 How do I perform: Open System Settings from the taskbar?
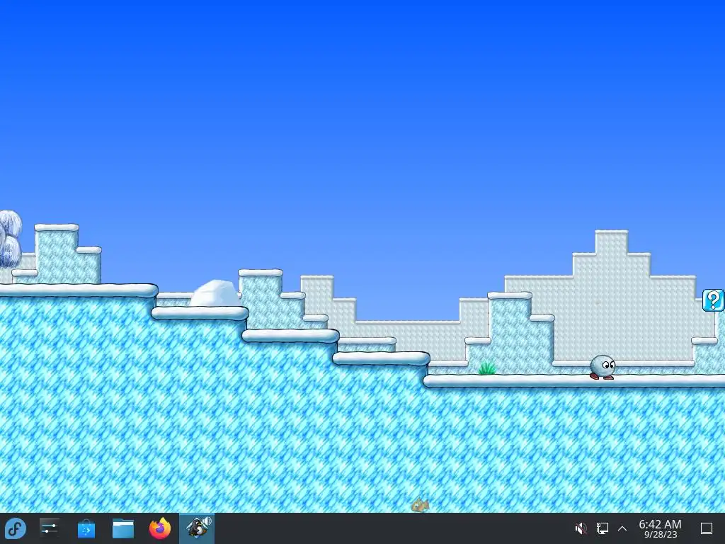(49, 528)
